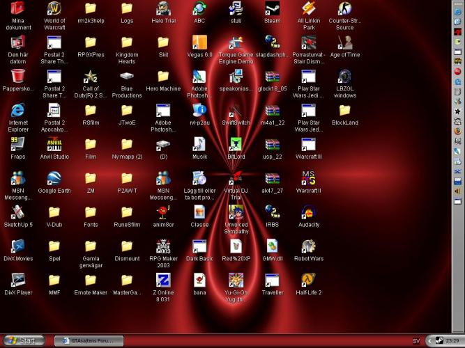Open the Musik shortcut
Viewport: 465px width, 348px height.
(199, 144)
